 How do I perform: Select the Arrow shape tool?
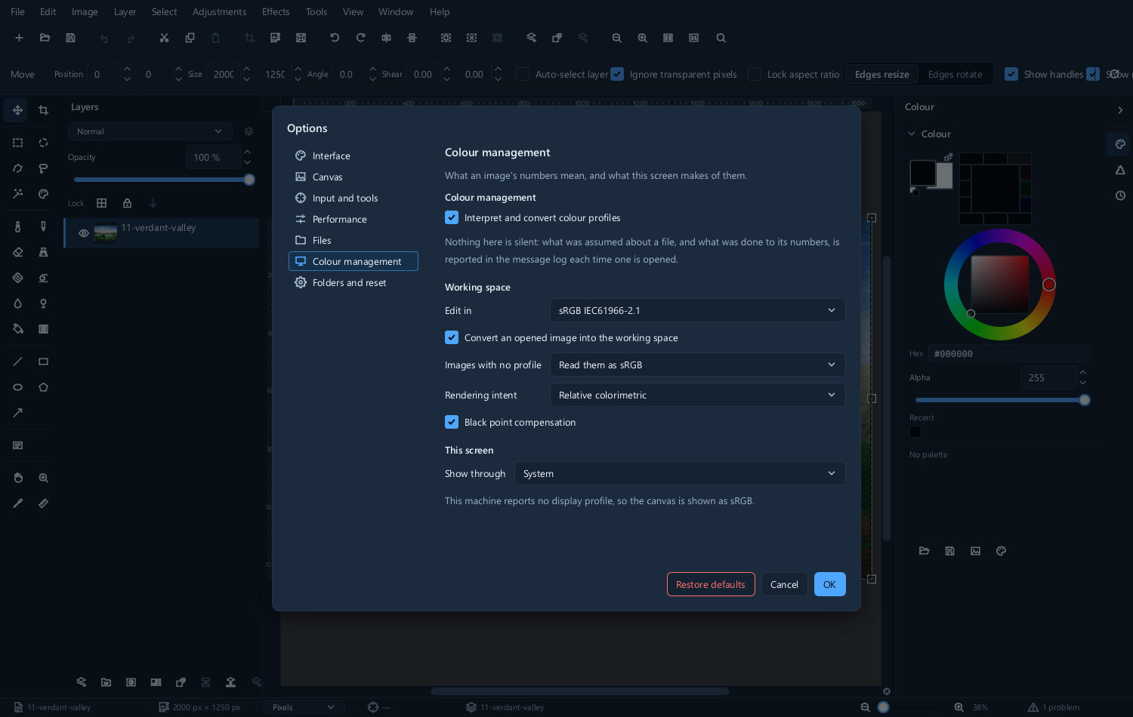(x=17, y=413)
